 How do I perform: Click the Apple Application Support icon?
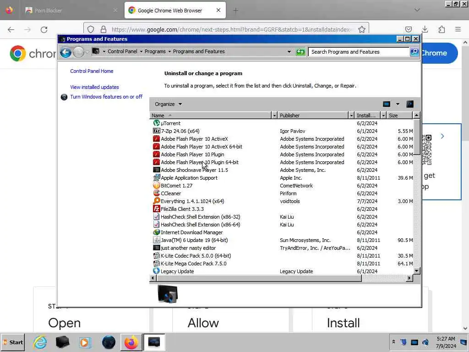[156, 177]
